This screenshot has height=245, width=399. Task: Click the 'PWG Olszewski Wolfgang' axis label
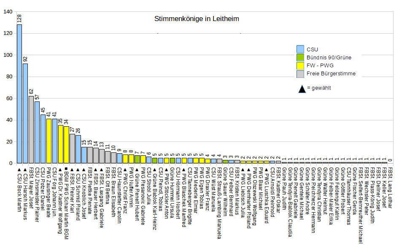254,197
